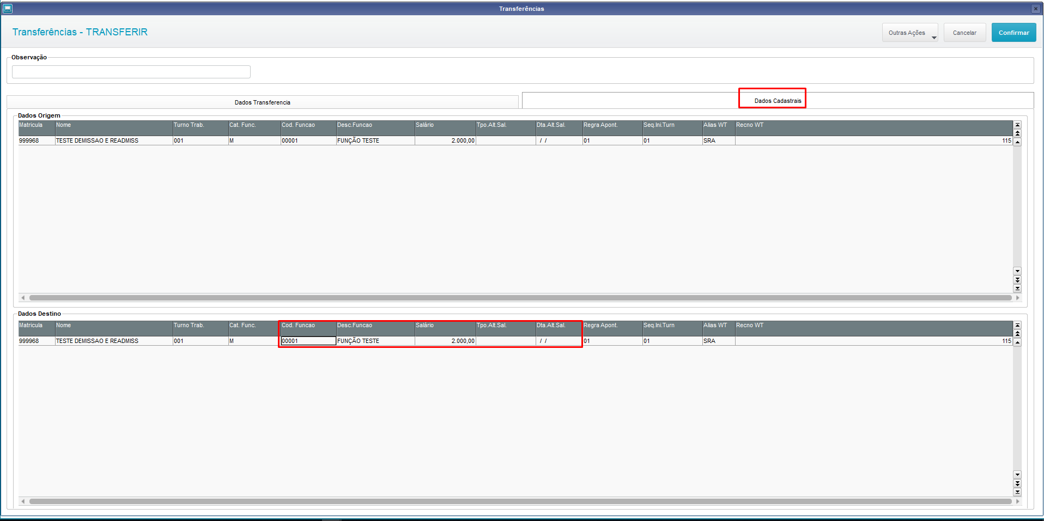This screenshot has width=1044, height=521.
Task: Click Recno WT header in Dados Origem
Action: pyautogui.click(x=874, y=128)
